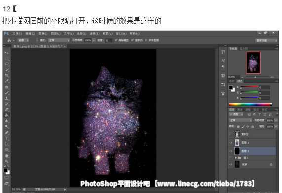This screenshot has width=282, height=193.
Task: Open the 视图(V) menu
Action: [108, 34]
